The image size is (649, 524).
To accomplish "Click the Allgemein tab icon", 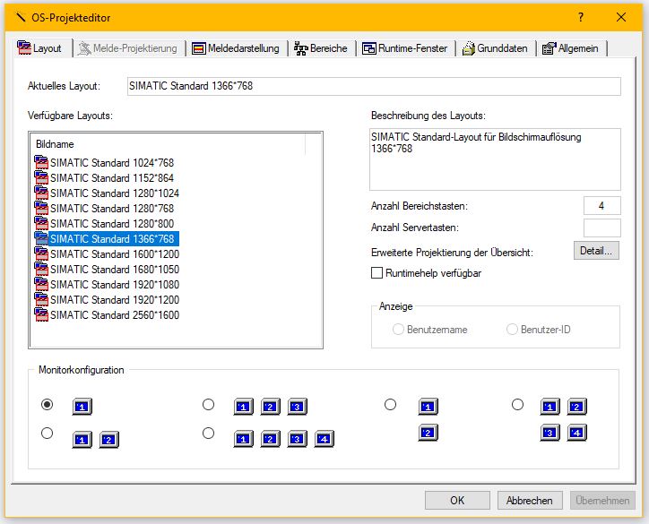I will (x=549, y=48).
